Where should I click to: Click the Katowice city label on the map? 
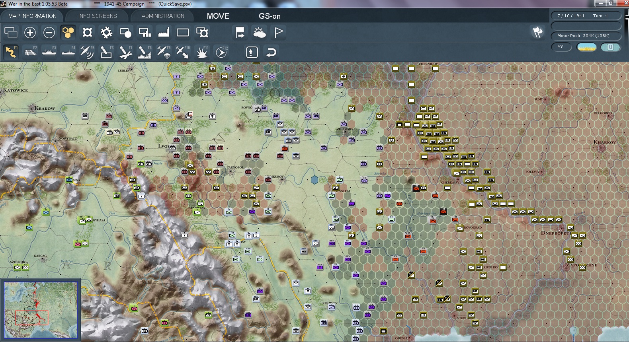tap(16, 90)
